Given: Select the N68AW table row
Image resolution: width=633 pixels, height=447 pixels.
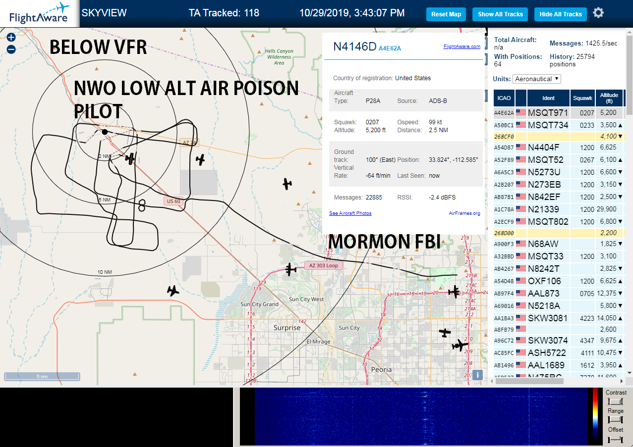Looking at the screenshot, I should pyautogui.click(x=559, y=244).
